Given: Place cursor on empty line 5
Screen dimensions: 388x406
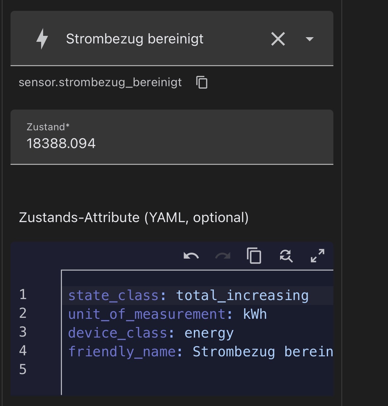Looking at the screenshot, I should 197,370.
